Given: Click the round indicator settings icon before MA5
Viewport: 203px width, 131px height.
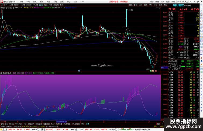Looking at the screenshot, I should click(x=13, y=8).
